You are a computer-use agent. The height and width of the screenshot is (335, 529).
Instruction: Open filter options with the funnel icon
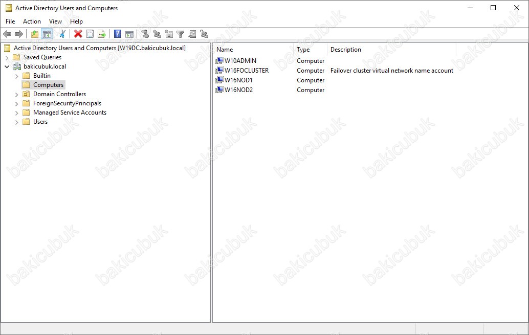point(181,34)
